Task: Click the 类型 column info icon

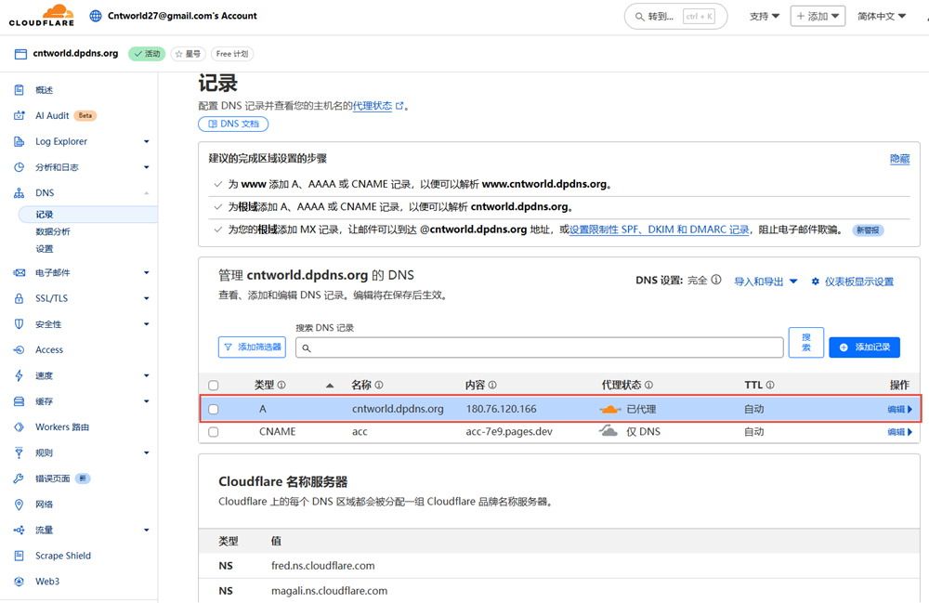Action: pyautogui.click(x=281, y=385)
